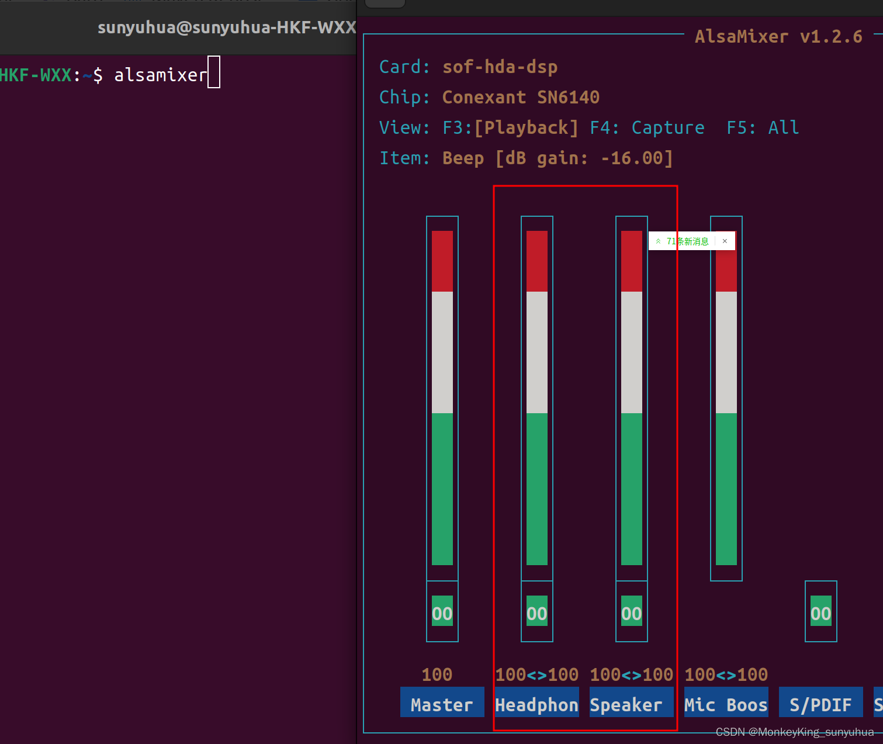Screen dimensions: 883x744
Task: Click the Mic Boost level bar
Action: pos(726,398)
